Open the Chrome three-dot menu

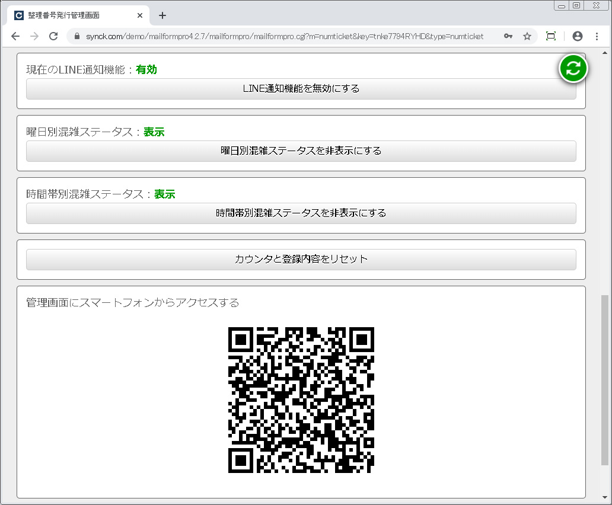pos(597,36)
